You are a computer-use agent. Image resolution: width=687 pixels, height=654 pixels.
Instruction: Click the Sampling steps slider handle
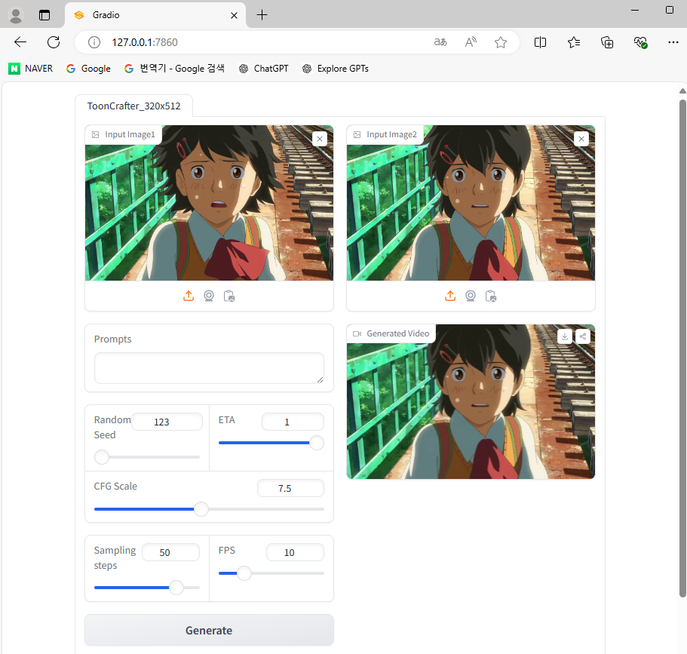point(176,588)
